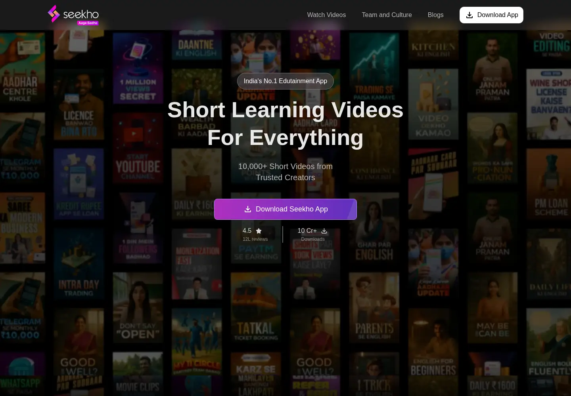Click the "Downloads" label under 10 Cr+

(x=313, y=239)
